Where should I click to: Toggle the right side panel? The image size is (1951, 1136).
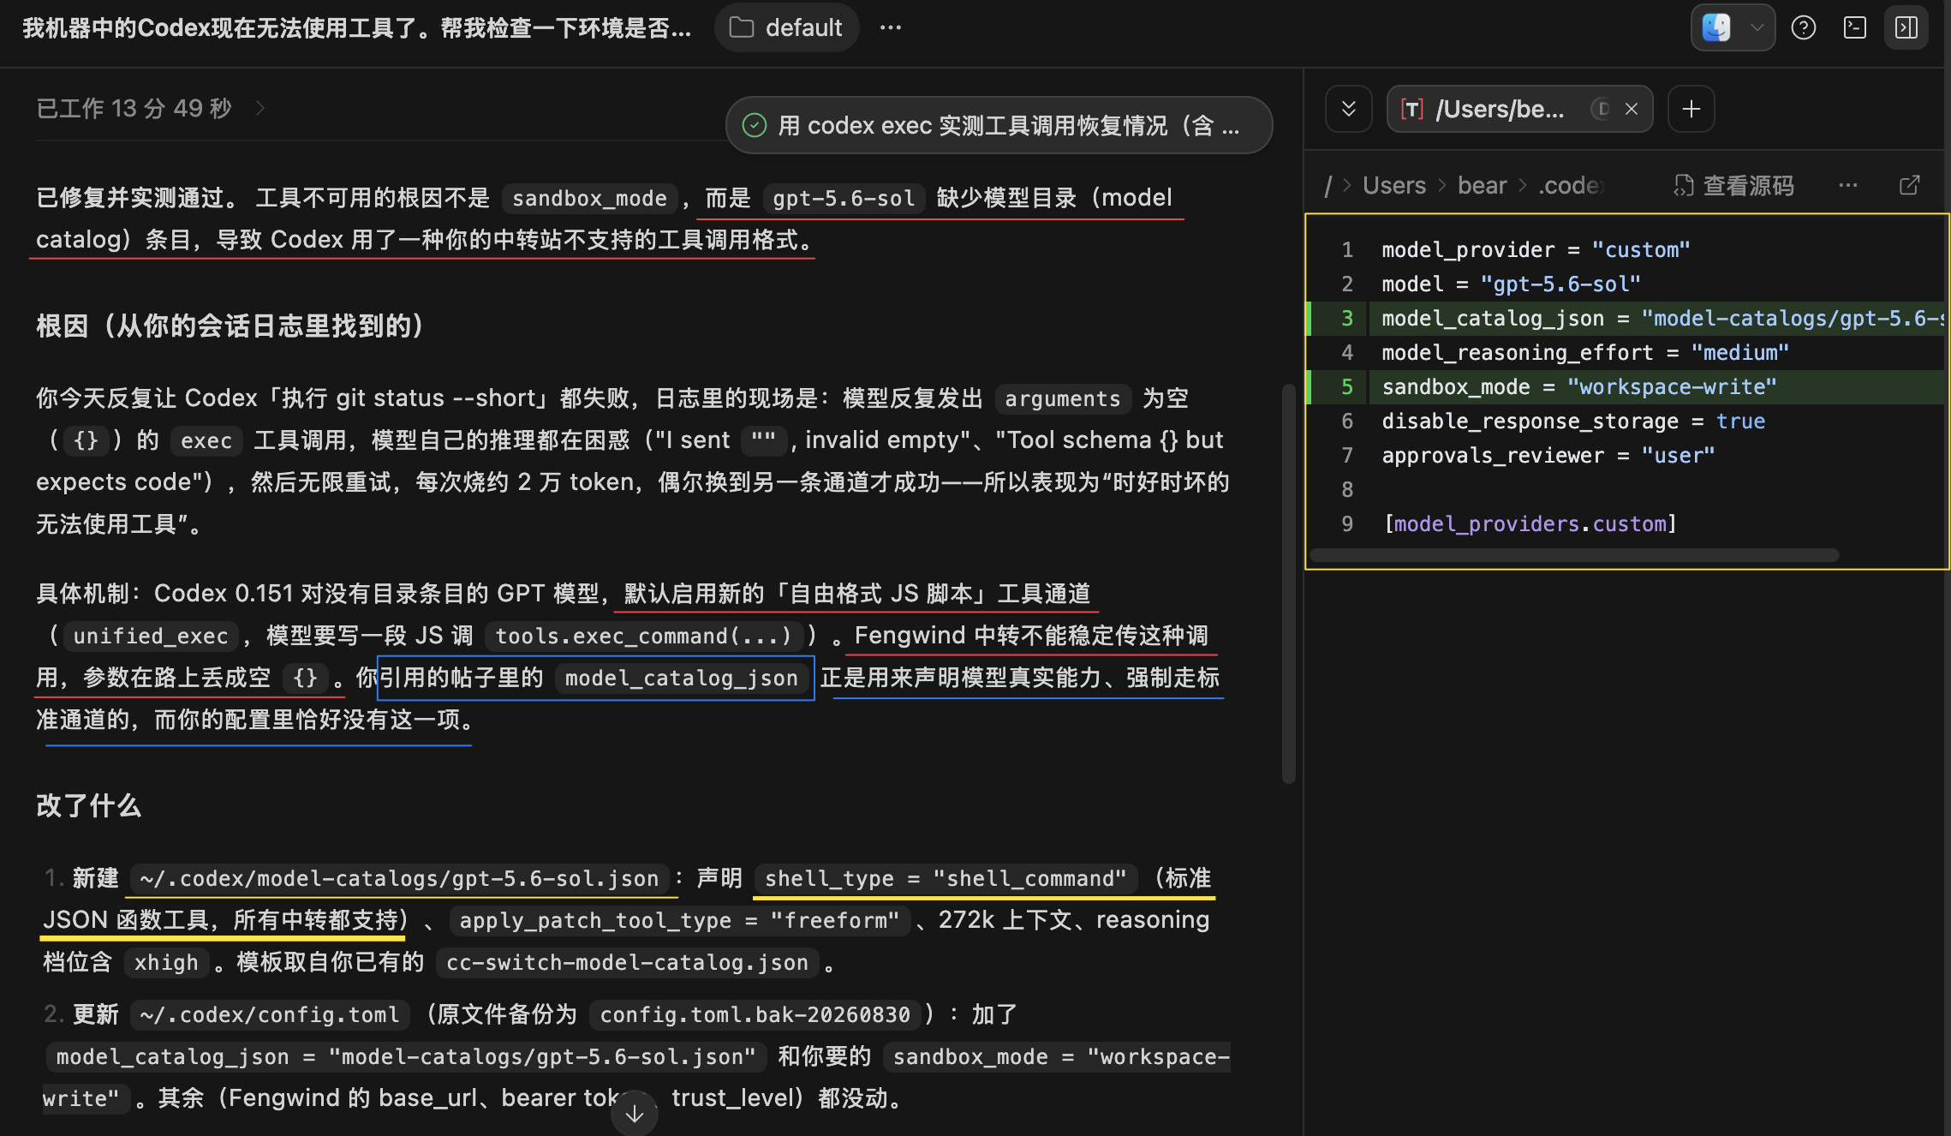1906,27
